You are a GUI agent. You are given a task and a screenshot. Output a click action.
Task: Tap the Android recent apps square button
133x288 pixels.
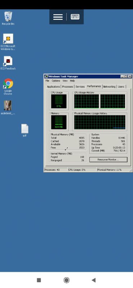click(39, 280)
